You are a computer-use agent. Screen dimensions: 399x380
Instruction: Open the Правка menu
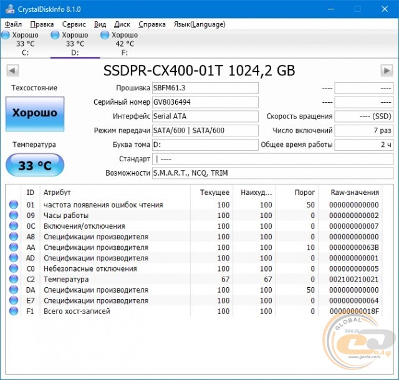click(x=42, y=24)
